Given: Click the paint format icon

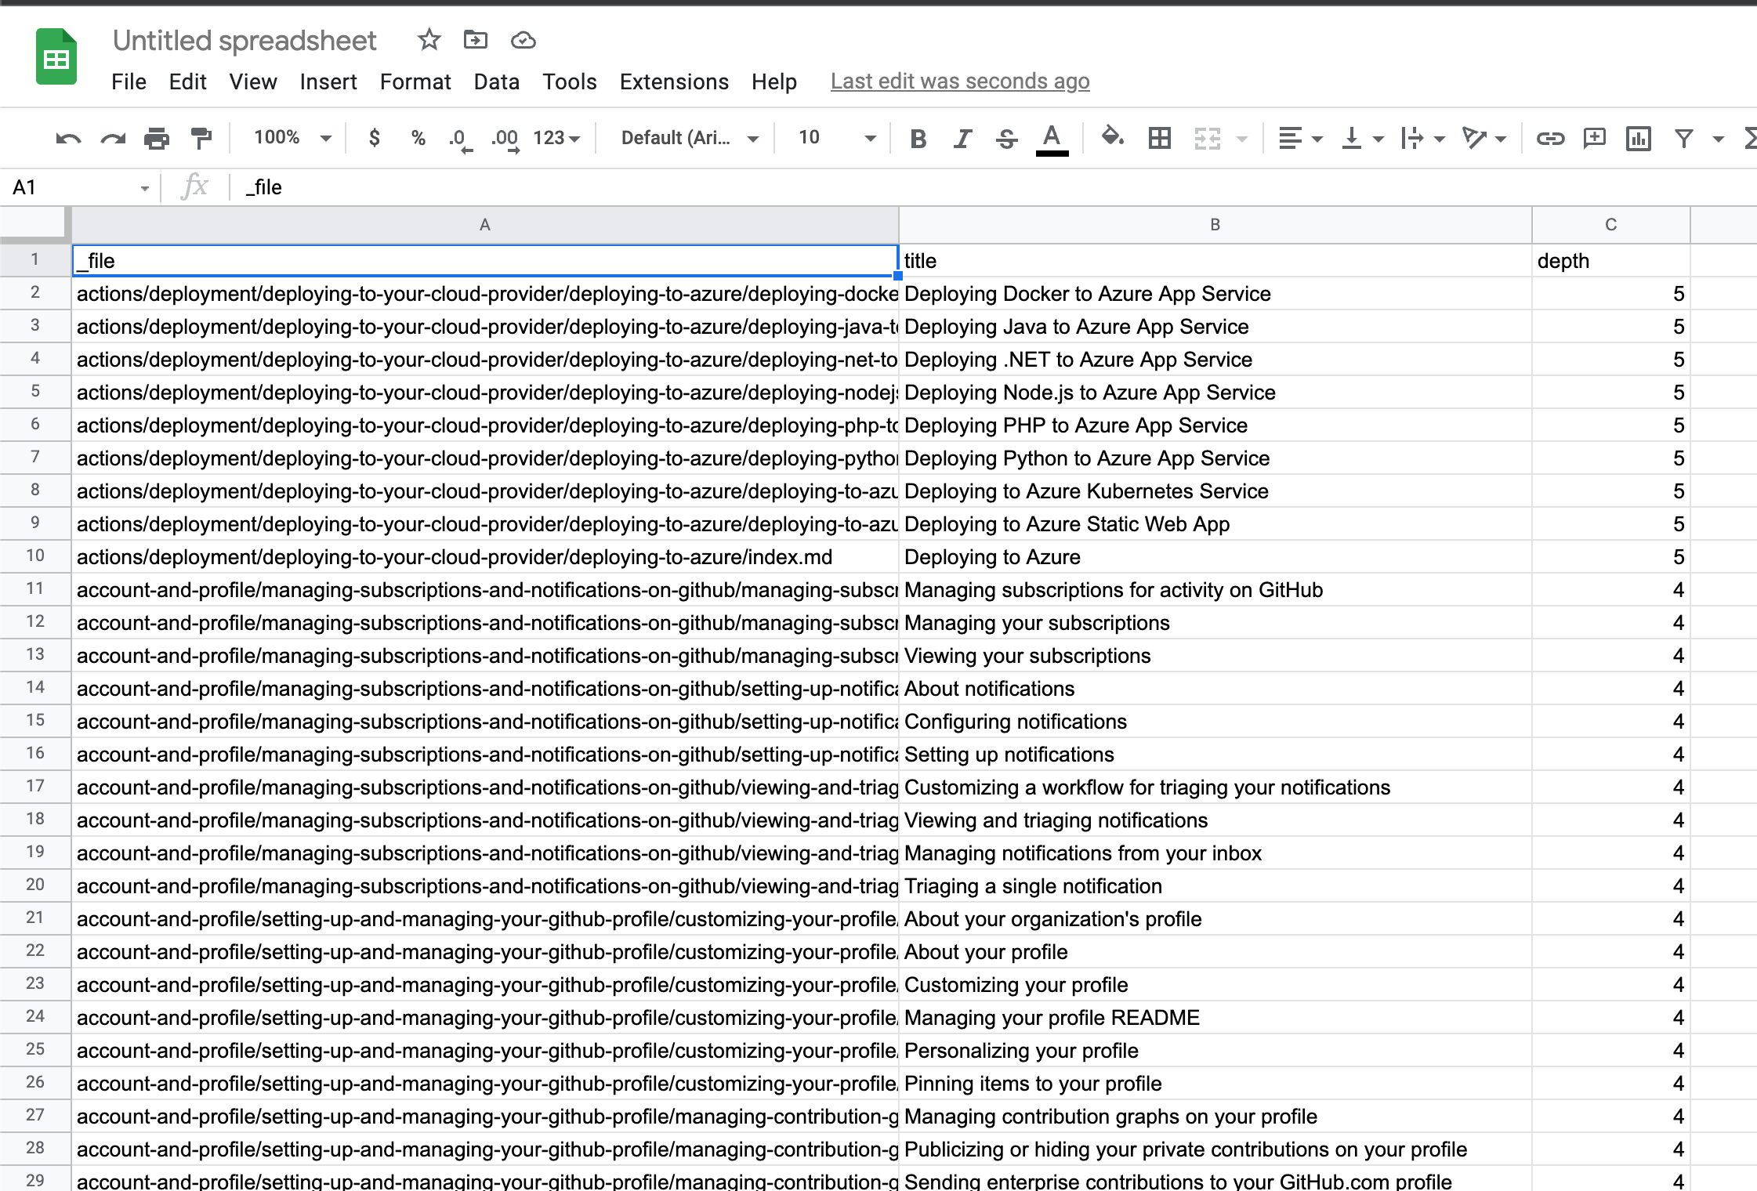Looking at the screenshot, I should [x=201, y=139].
